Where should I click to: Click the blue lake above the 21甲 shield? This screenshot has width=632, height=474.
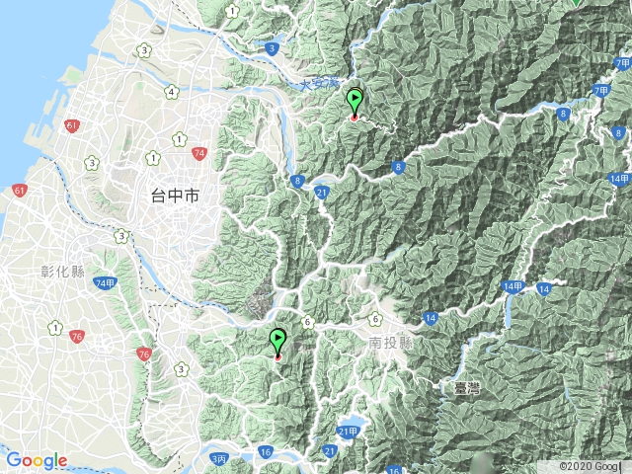(x=354, y=421)
